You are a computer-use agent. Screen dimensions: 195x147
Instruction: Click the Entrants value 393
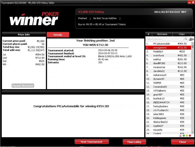coord(100,63)
